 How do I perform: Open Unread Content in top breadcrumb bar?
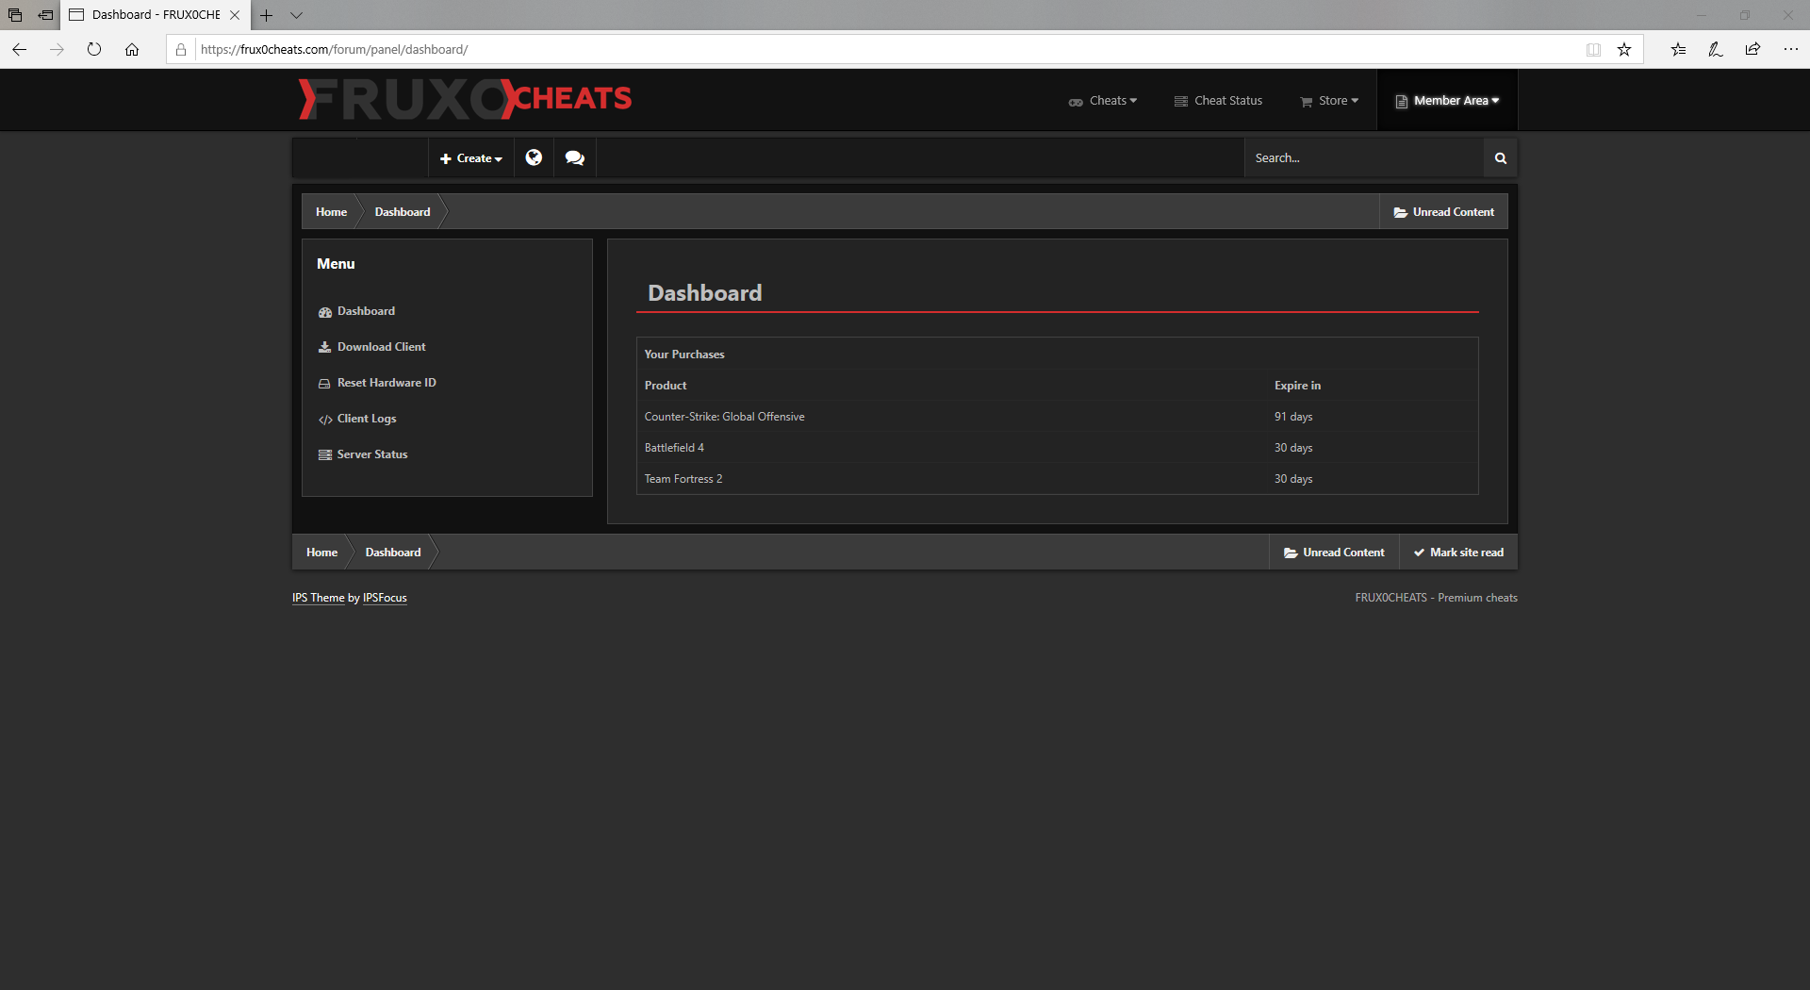[x=1443, y=212]
